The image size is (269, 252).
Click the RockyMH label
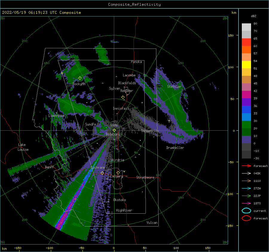(x=79, y=84)
